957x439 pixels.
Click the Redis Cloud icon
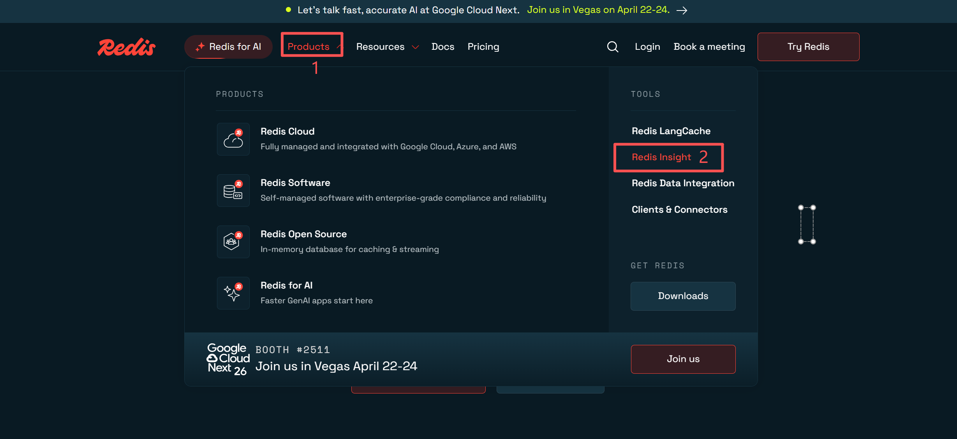233,139
